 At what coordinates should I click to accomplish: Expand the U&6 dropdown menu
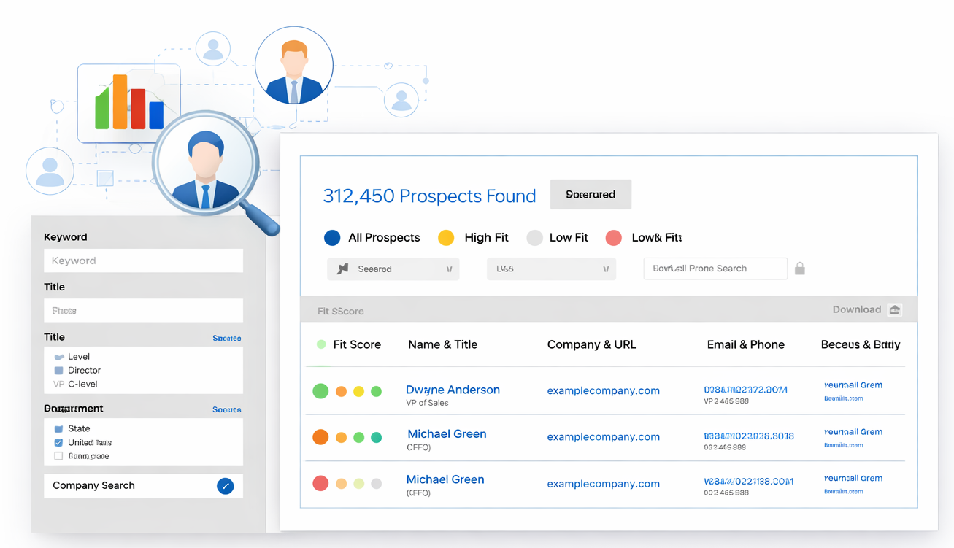551,269
